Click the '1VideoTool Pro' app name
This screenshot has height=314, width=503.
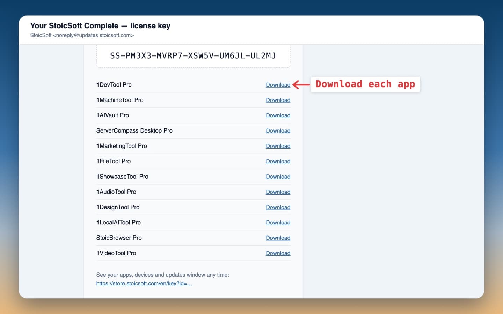pos(116,254)
